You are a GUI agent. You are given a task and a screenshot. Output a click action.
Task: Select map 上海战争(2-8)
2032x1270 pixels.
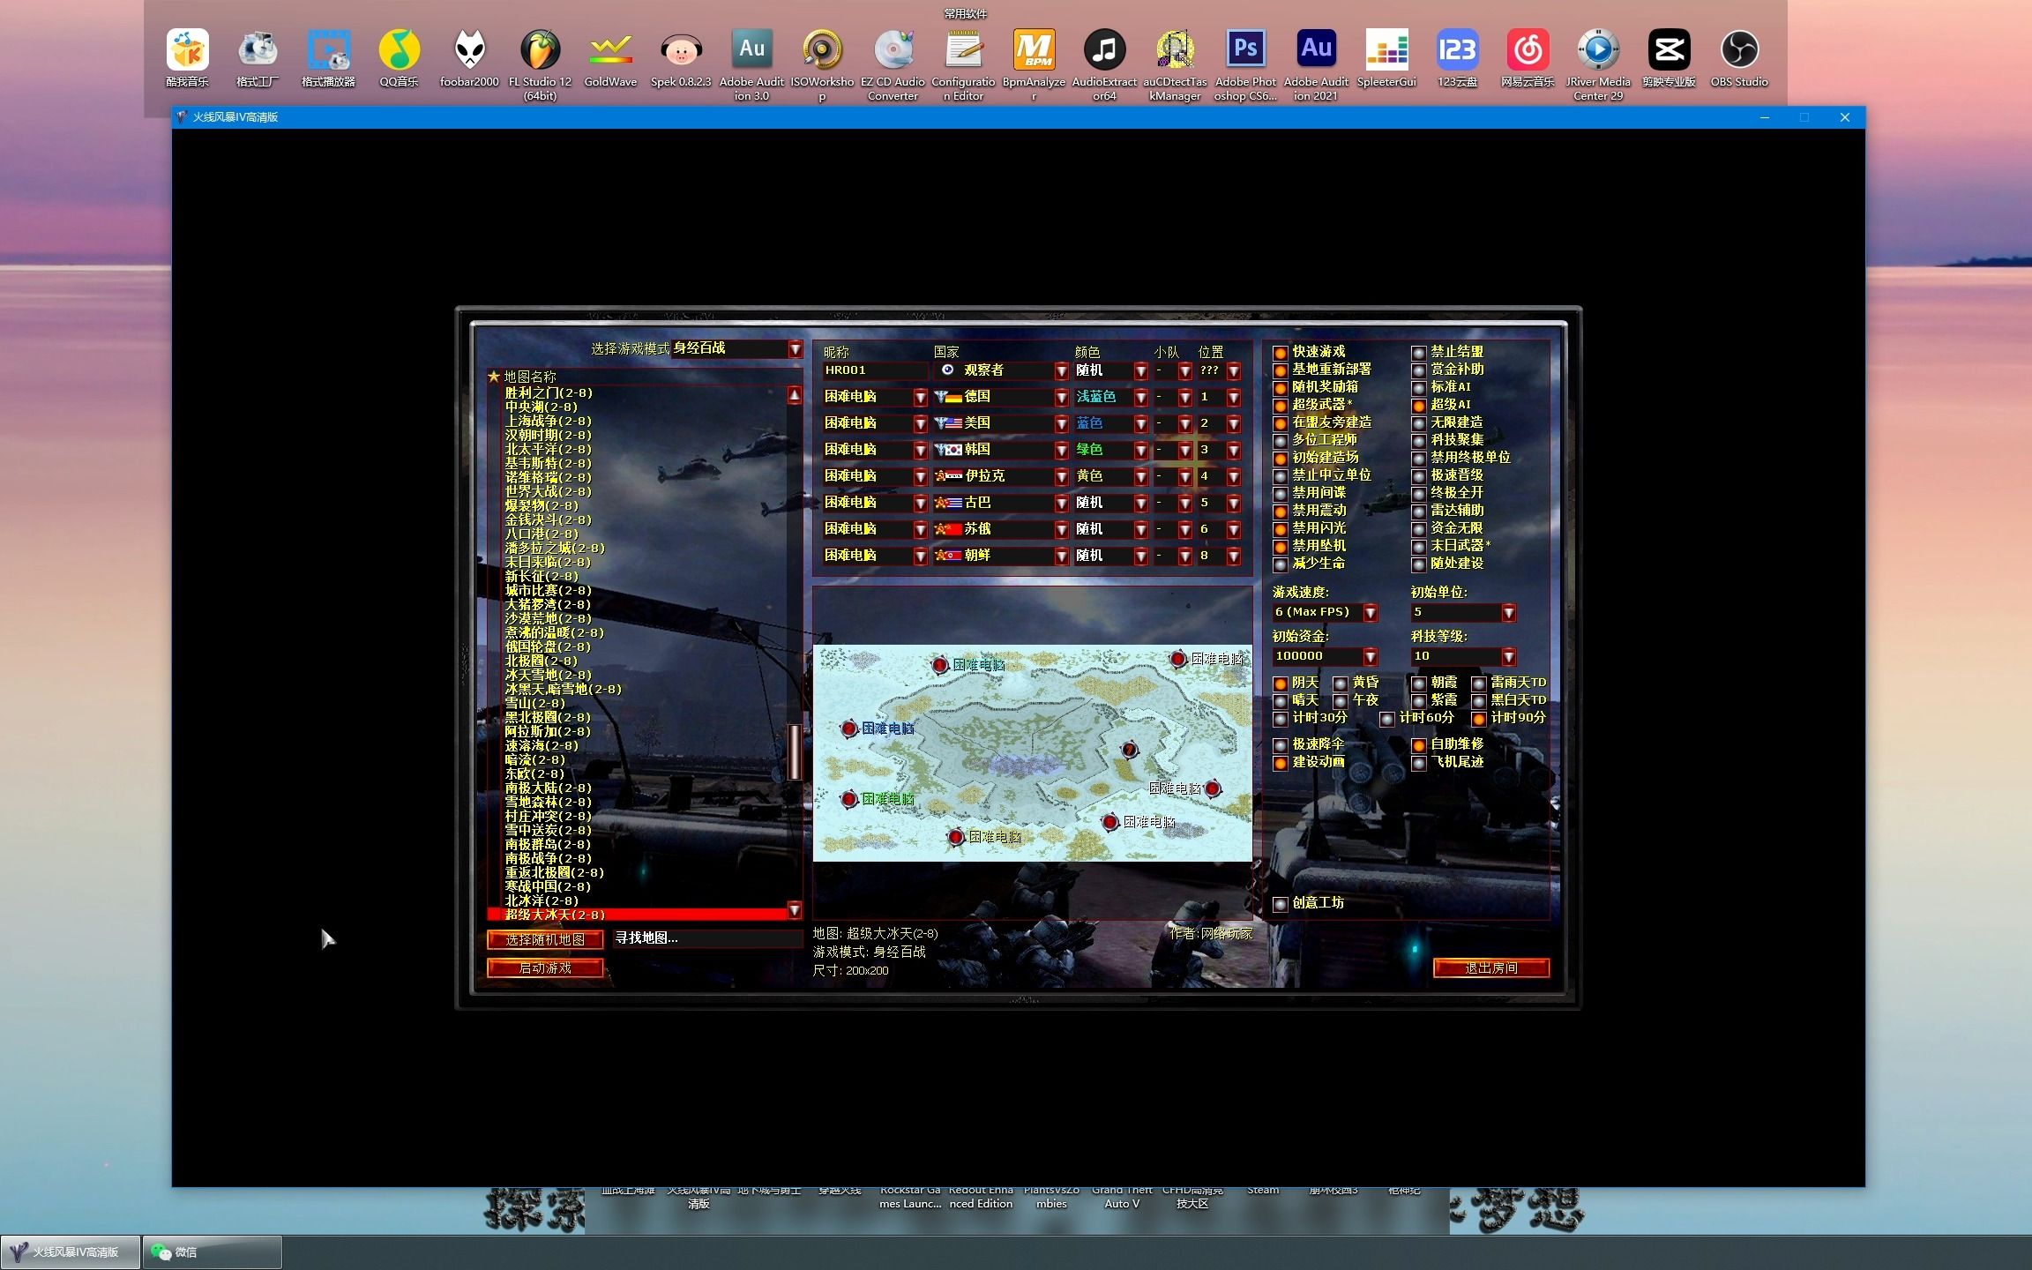548,421
